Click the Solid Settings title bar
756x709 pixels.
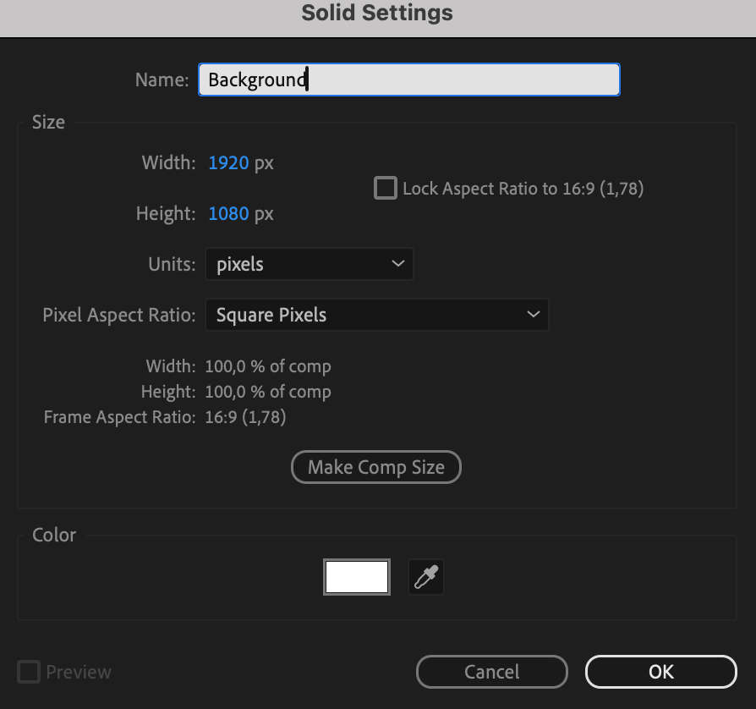[377, 14]
